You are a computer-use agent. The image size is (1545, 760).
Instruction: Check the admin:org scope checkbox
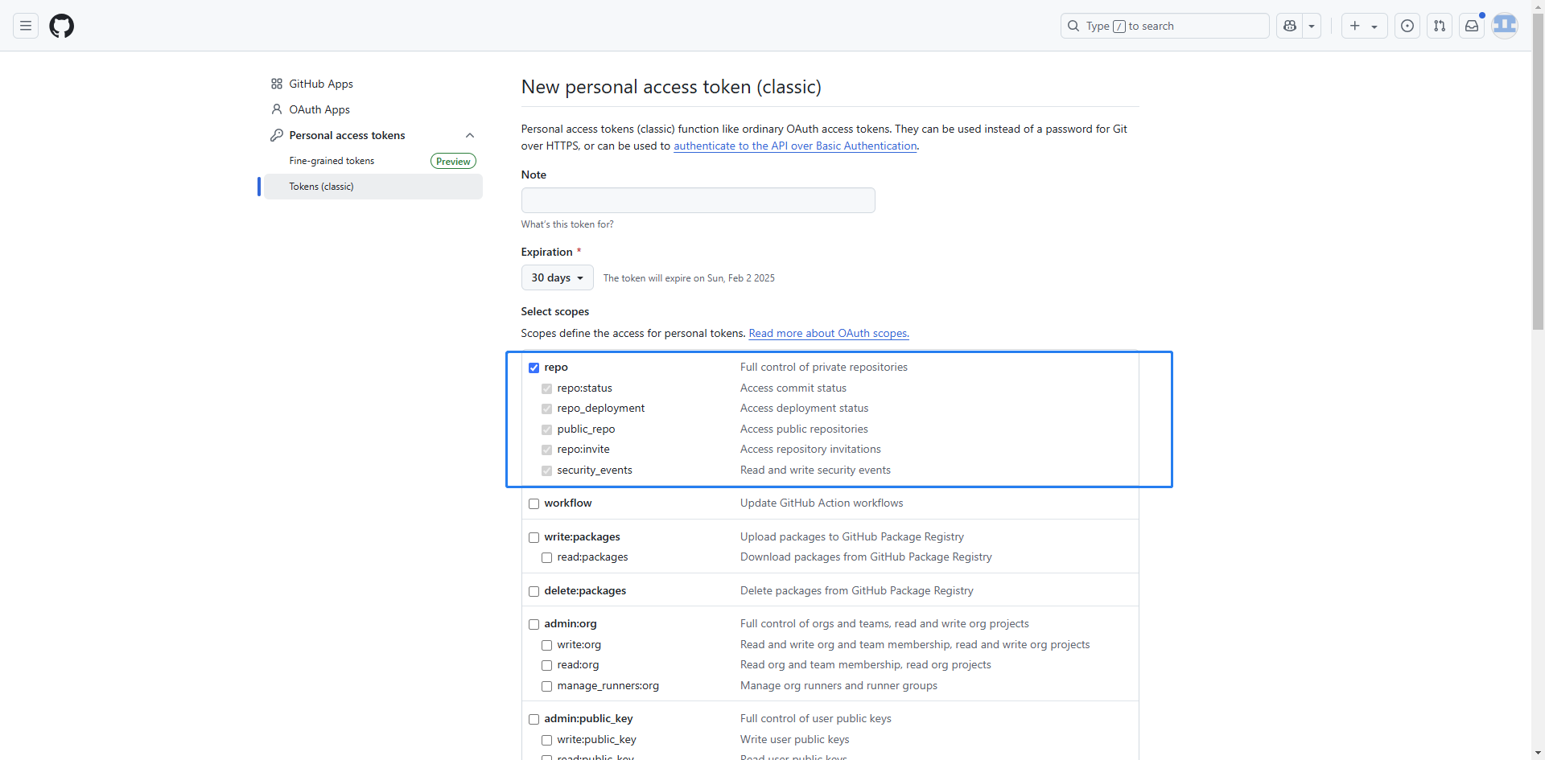[x=534, y=624]
